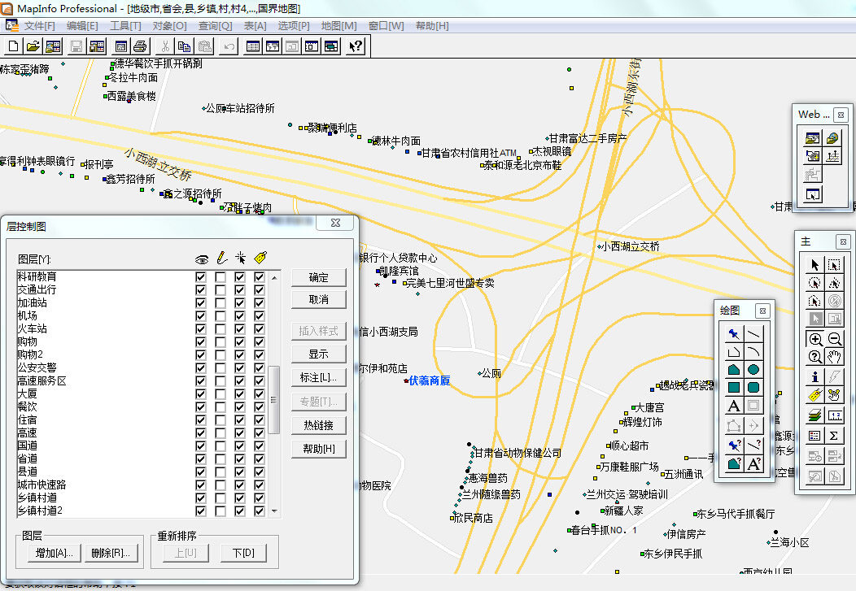Select the Ellipse drawing tool
Viewport: 856px width, 591px height.
tap(753, 370)
